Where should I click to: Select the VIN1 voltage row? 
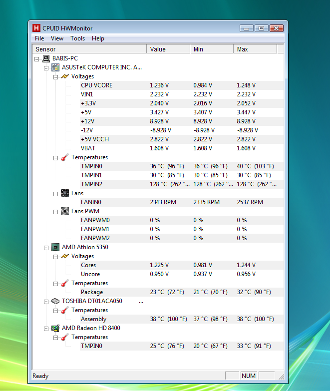pyautogui.click(x=182, y=94)
